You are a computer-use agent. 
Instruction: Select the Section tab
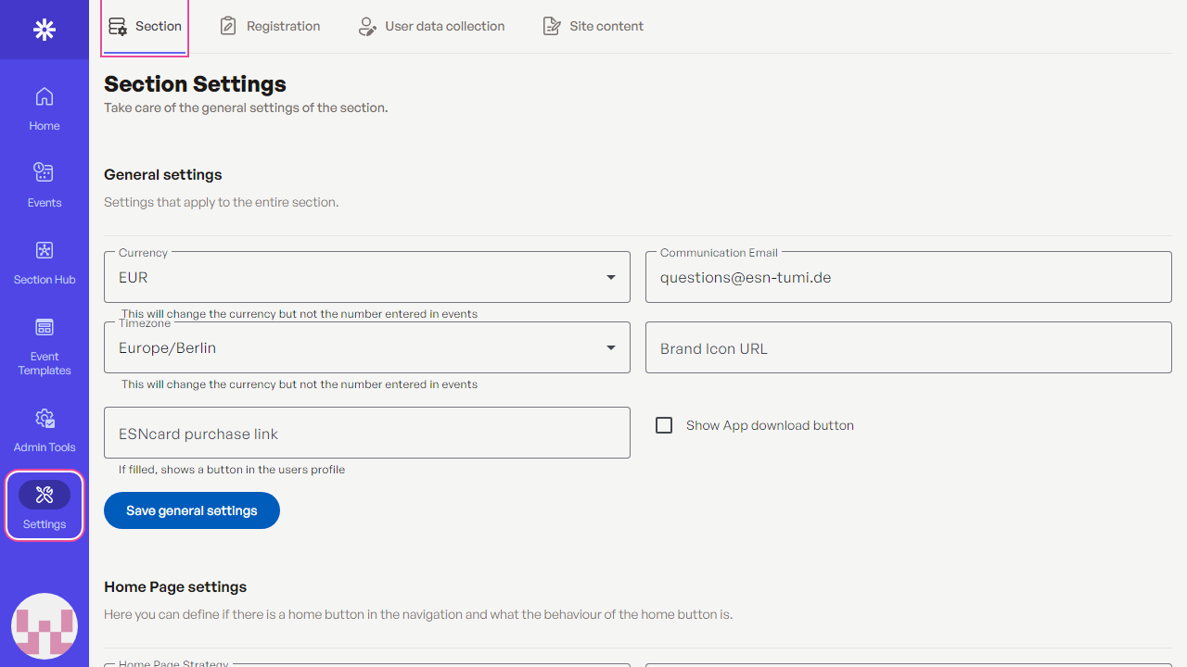[145, 26]
